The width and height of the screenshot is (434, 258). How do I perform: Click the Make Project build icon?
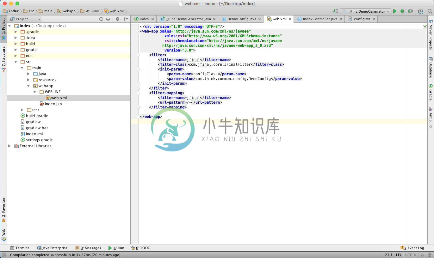pyautogui.click(x=336, y=11)
